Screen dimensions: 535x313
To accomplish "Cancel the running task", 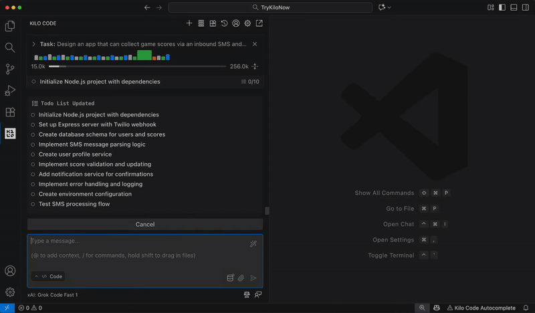I will coord(145,224).
